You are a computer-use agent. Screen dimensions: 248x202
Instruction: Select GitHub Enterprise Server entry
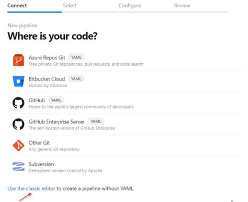pos(125,124)
